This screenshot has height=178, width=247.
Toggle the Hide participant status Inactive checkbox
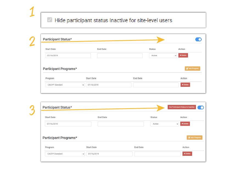pos(50,20)
